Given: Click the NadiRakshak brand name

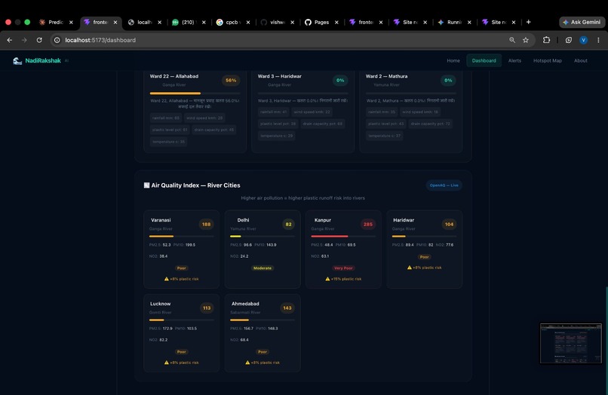Looking at the screenshot, I should click(43, 60).
